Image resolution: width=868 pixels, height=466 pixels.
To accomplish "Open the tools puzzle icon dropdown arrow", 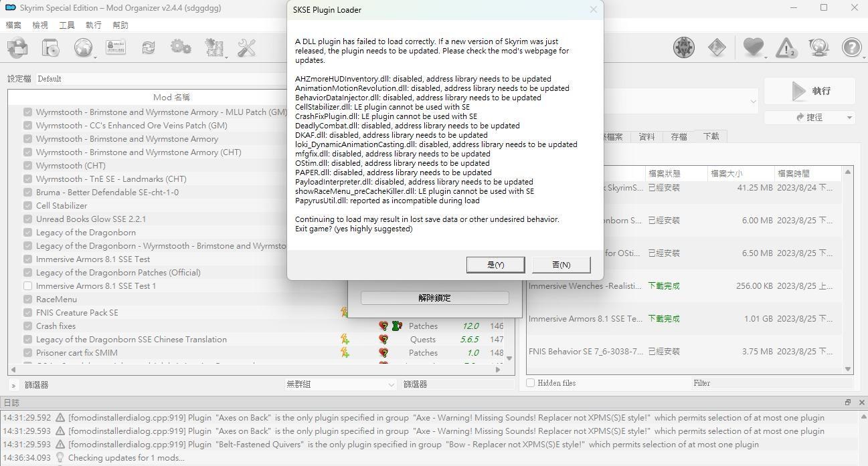I will (x=226, y=57).
